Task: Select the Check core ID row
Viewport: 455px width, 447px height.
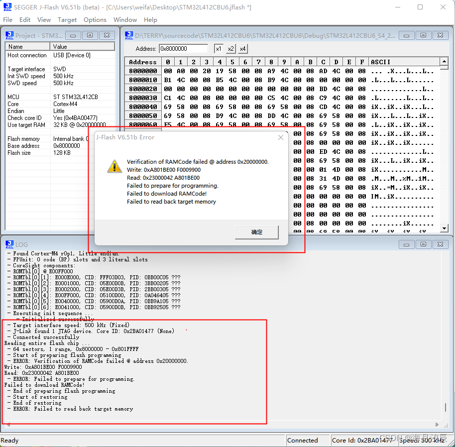Action: 60,118
